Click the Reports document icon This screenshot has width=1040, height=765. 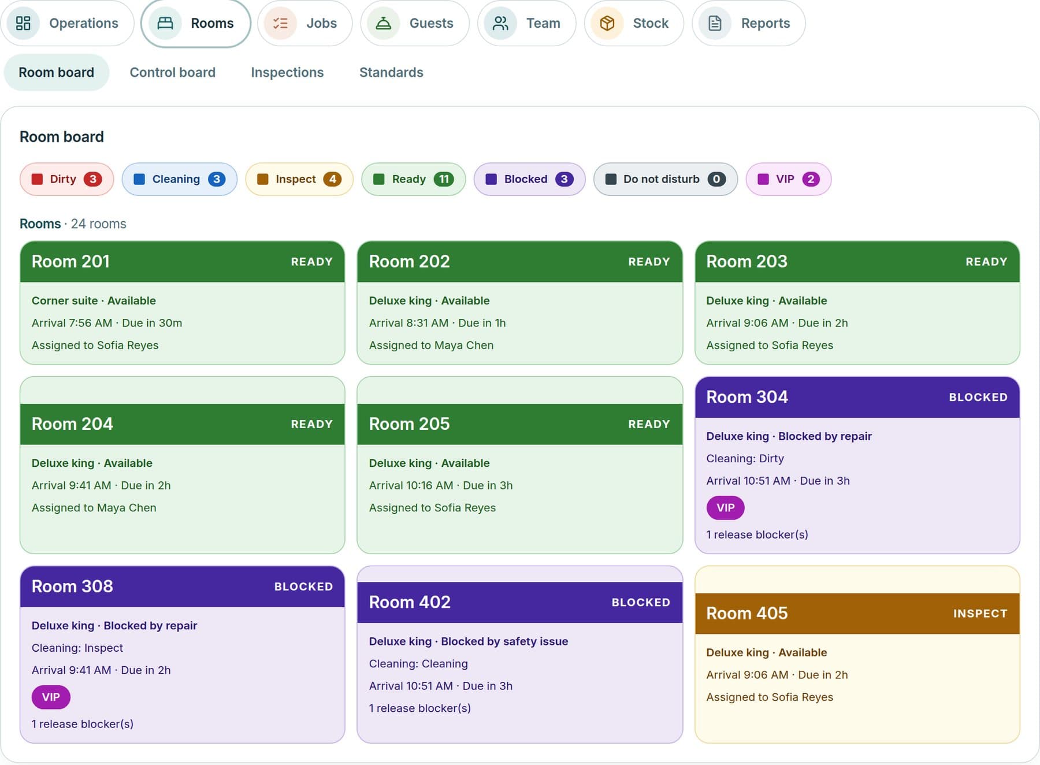pos(715,23)
